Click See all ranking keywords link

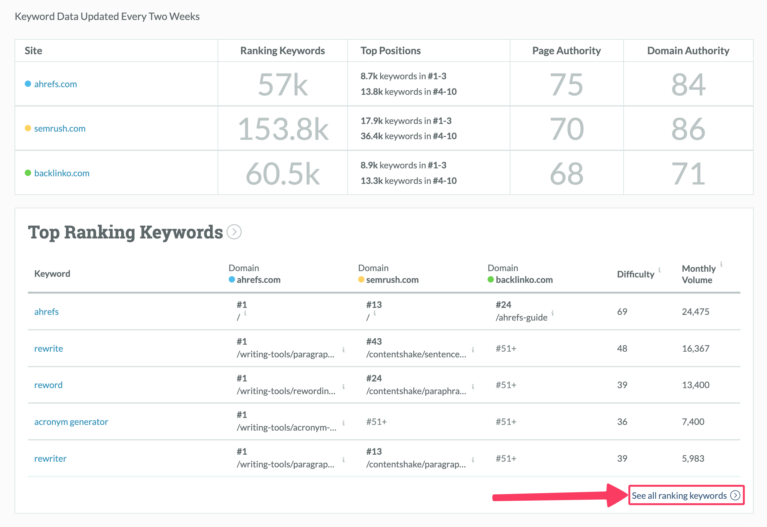coord(686,495)
